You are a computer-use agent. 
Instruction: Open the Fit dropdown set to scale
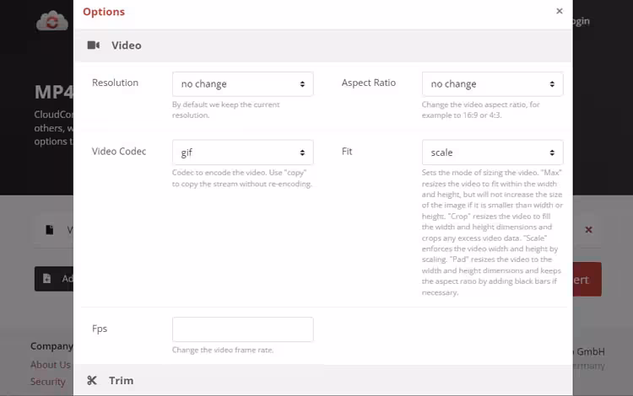[492, 153]
